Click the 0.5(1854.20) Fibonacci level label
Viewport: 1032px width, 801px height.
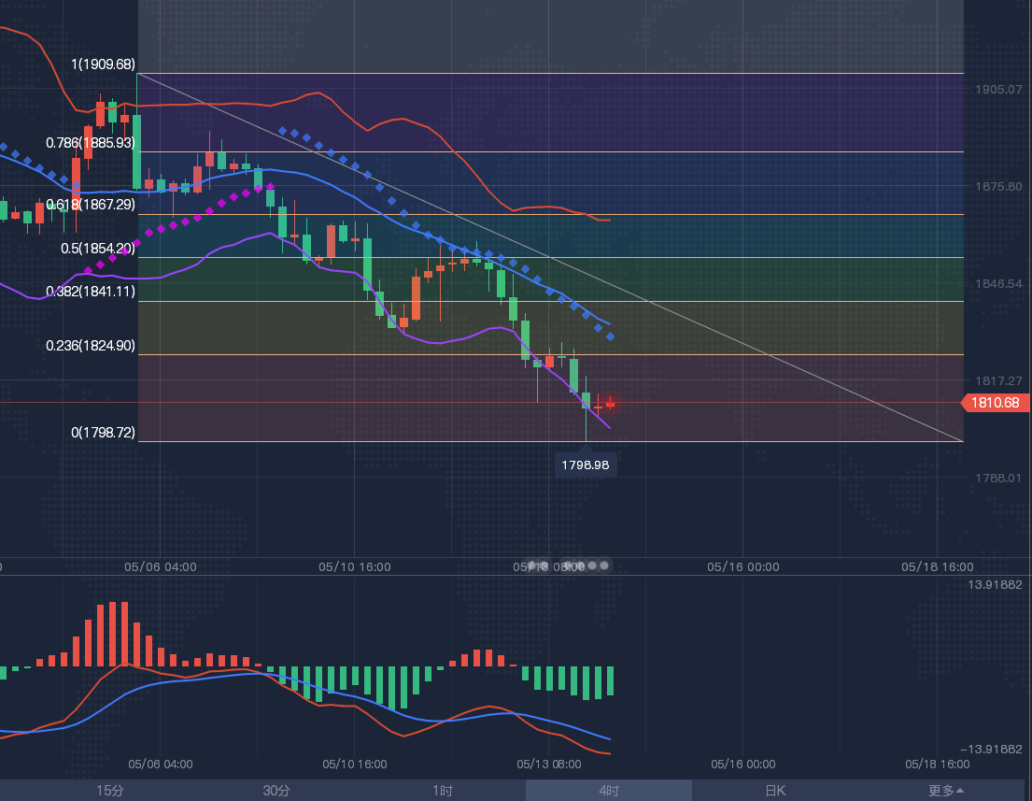pos(98,249)
